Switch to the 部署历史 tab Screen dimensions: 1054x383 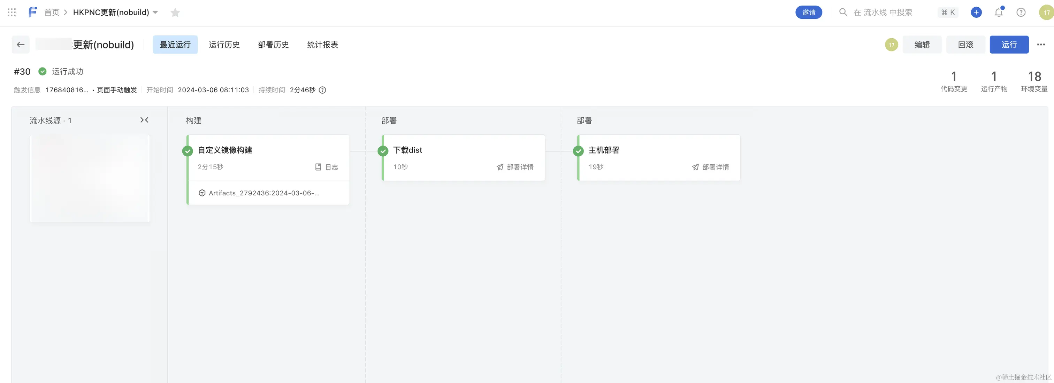273,45
